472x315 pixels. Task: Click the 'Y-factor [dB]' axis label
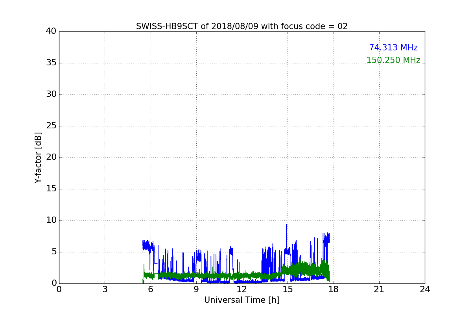pyautogui.click(x=38, y=157)
